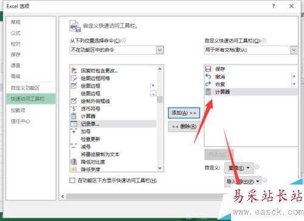The image size is (304, 221).
Task: Click the 计算器 icon in right toolbar list
Action: point(208,92)
